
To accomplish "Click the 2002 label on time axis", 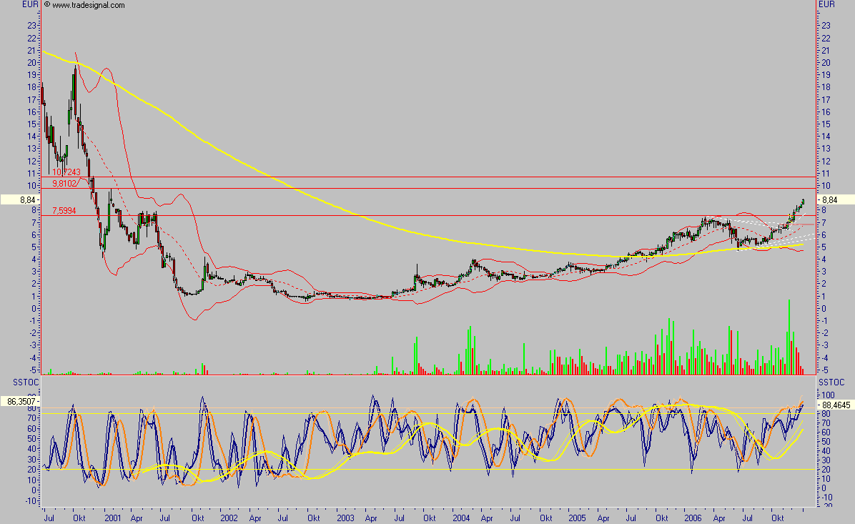I will [x=229, y=516].
